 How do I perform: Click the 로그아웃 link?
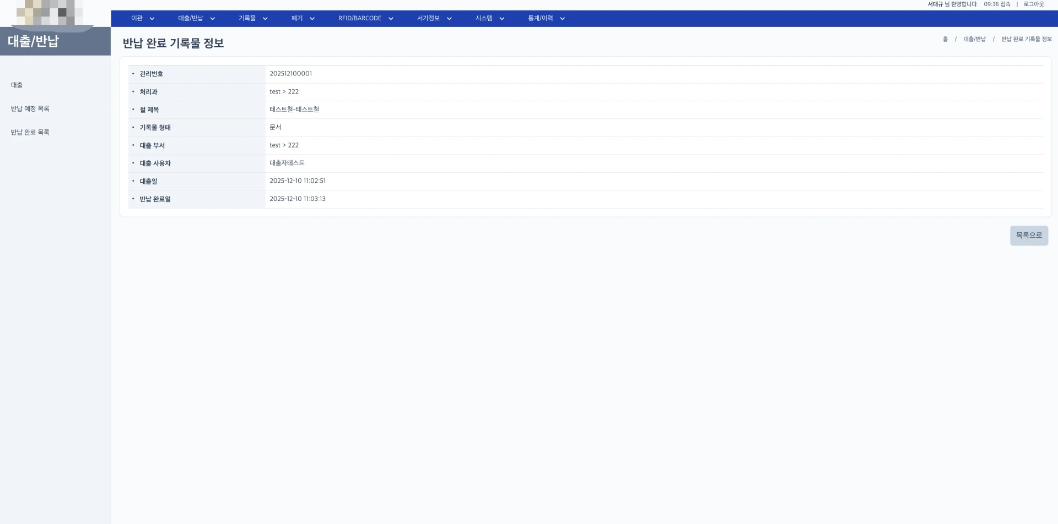(x=1033, y=4)
